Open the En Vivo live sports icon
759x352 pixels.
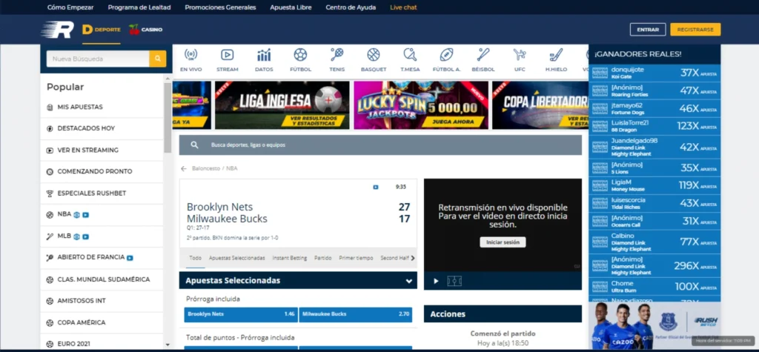pos(190,56)
